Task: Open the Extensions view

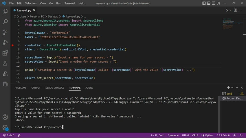Action: tap(5, 53)
